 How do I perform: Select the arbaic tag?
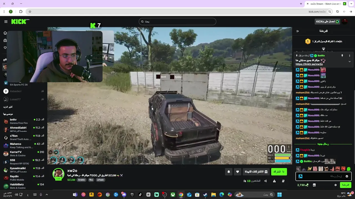[x=100, y=180]
